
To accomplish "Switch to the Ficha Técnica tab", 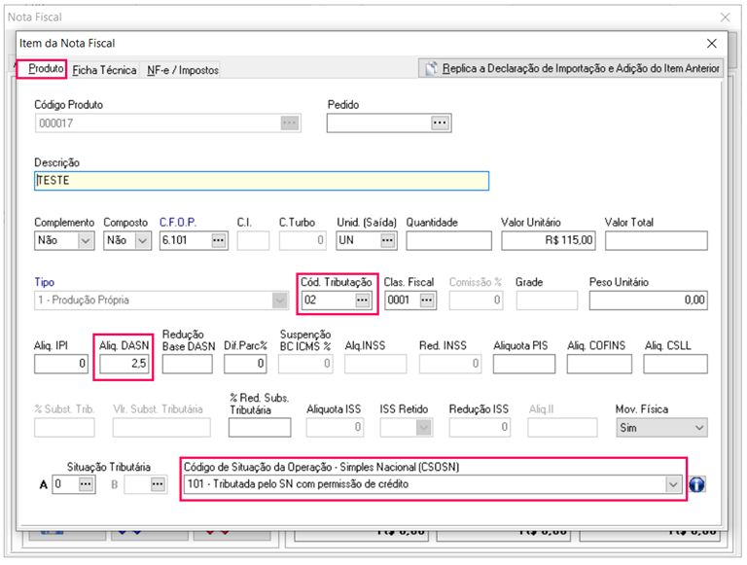I will tap(104, 70).
